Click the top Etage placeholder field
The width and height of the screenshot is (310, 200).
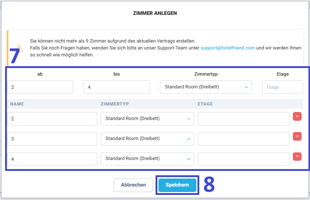tap(283, 87)
